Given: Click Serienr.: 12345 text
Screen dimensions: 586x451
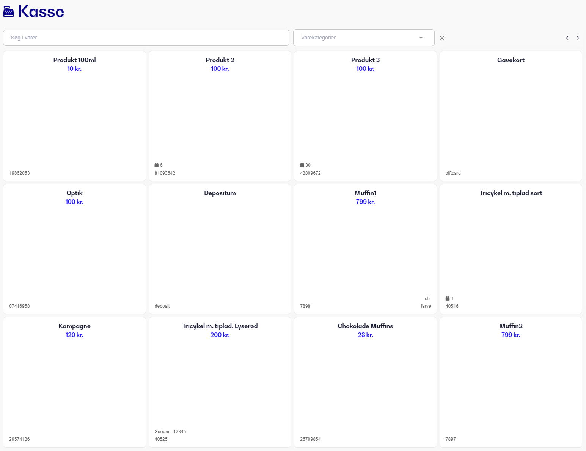Looking at the screenshot, I should point(170,432).
